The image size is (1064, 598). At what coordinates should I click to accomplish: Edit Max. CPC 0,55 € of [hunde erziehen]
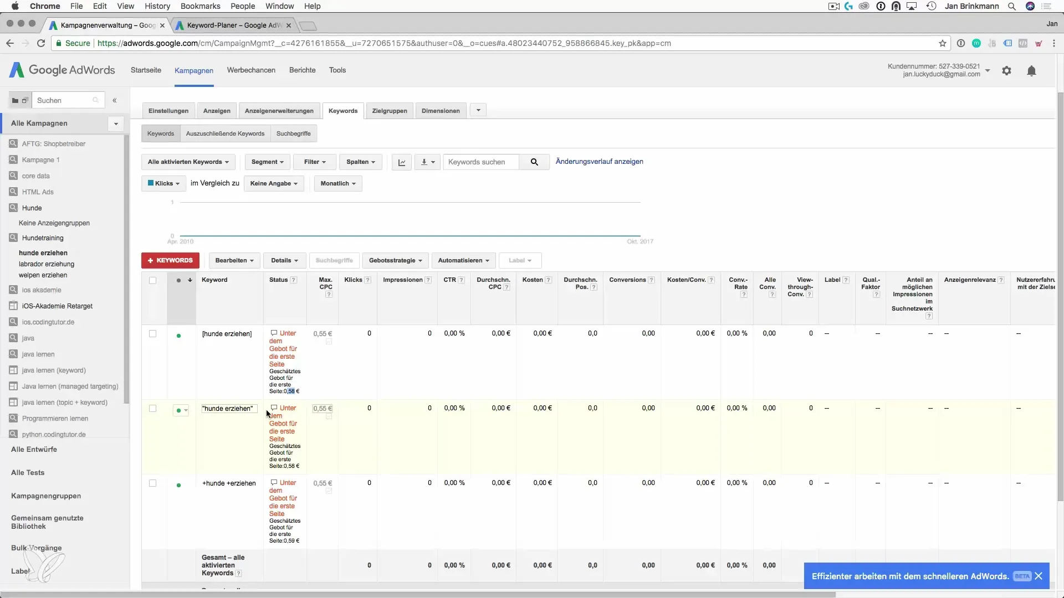[323, 334]
